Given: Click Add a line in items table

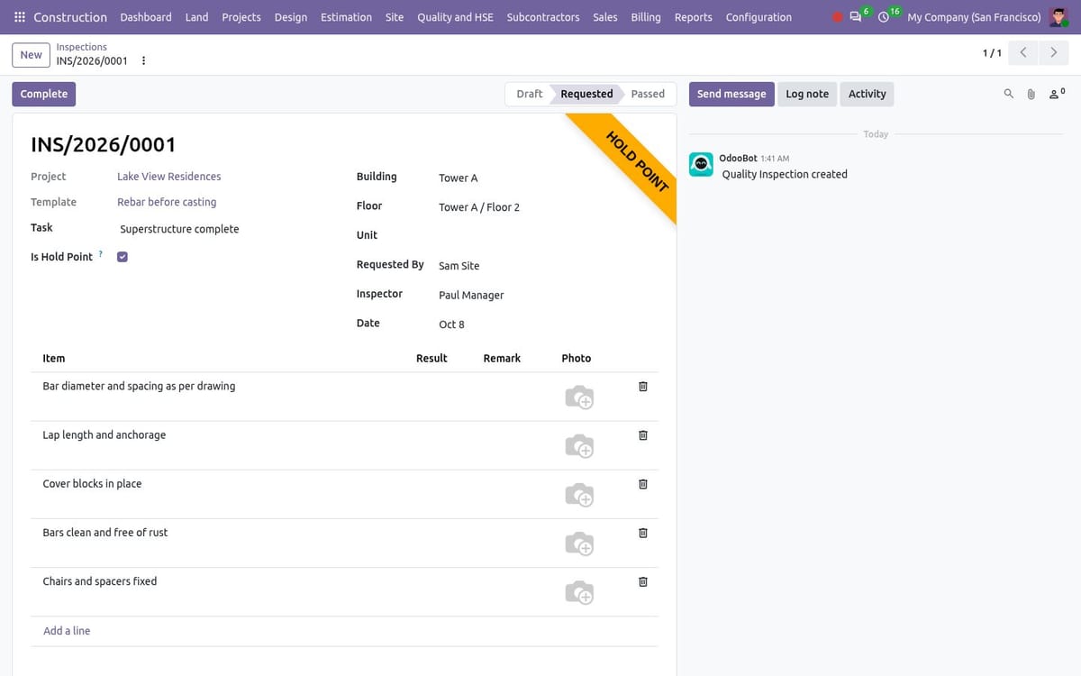Looking at the screenshot, I should tap(67, 631).
